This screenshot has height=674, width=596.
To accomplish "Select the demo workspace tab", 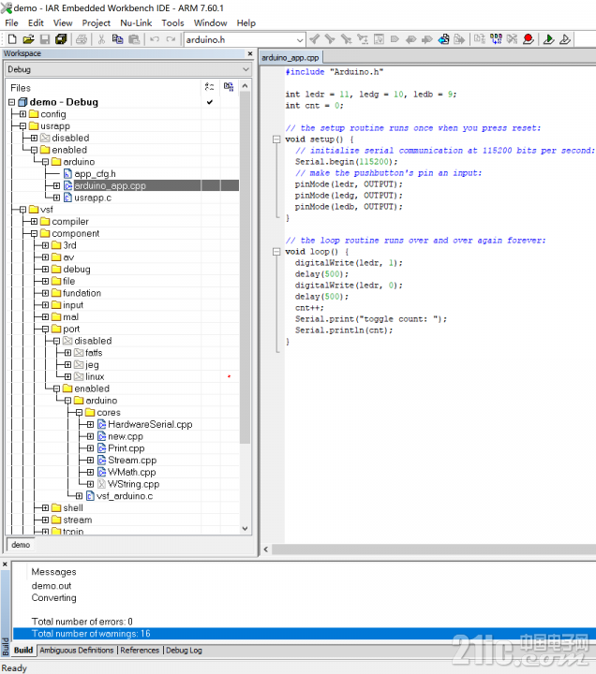I will [21, 545].
